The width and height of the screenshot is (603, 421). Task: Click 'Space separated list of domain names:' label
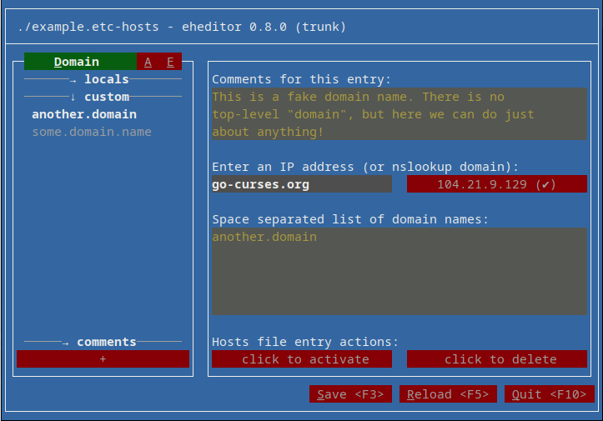[x=350, y=219]
